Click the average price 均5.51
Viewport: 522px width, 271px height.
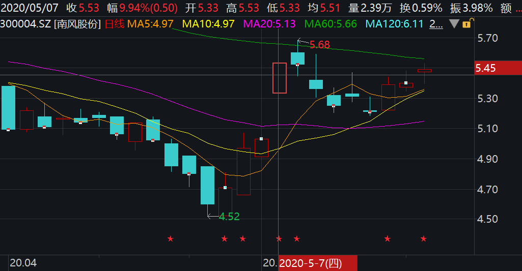click(323, 8)
